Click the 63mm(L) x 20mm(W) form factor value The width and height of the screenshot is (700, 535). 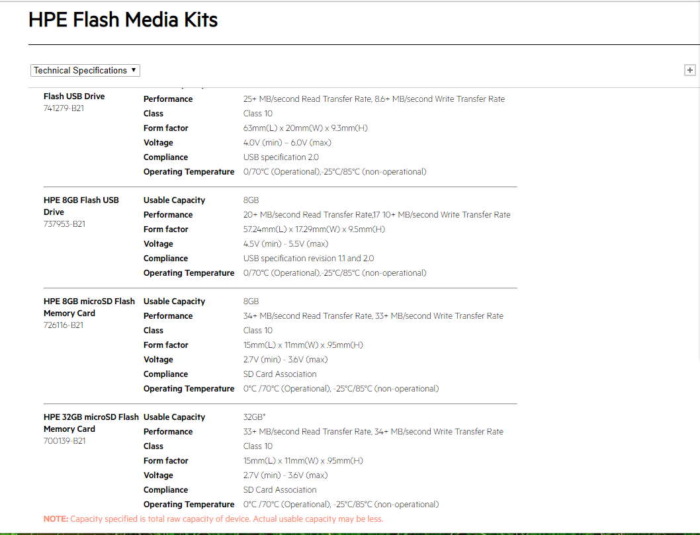click(306, 128)
